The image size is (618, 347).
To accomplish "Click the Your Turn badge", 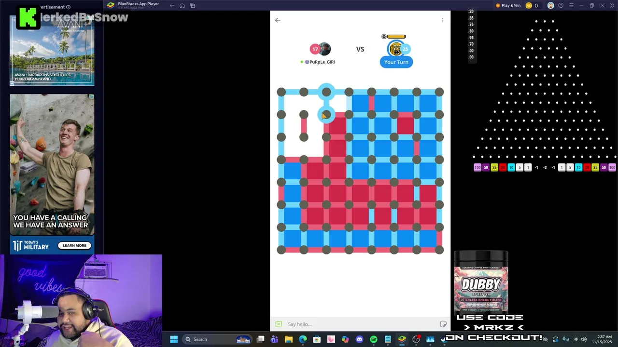I will point(396,62).
